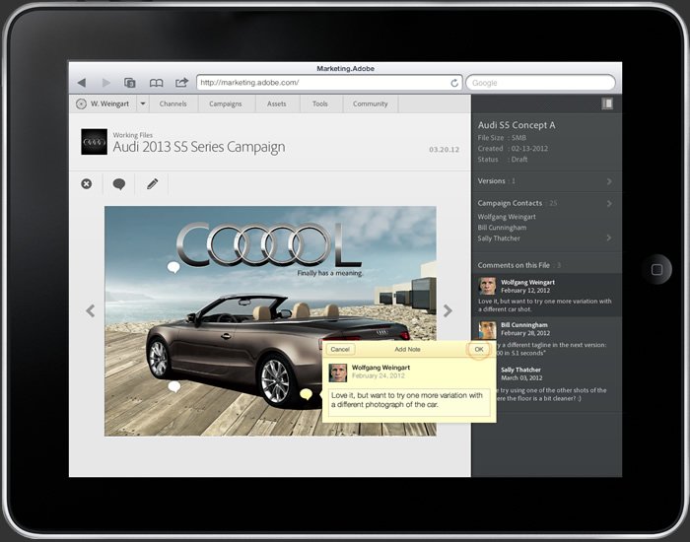Open comment bubble below the front wheel
Image resolution: width=690 pixels, height=542 pixels.
tap(174, 386)
